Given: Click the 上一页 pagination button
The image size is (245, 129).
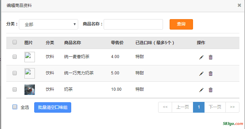Looking at the screenshot, I should 183,107.
